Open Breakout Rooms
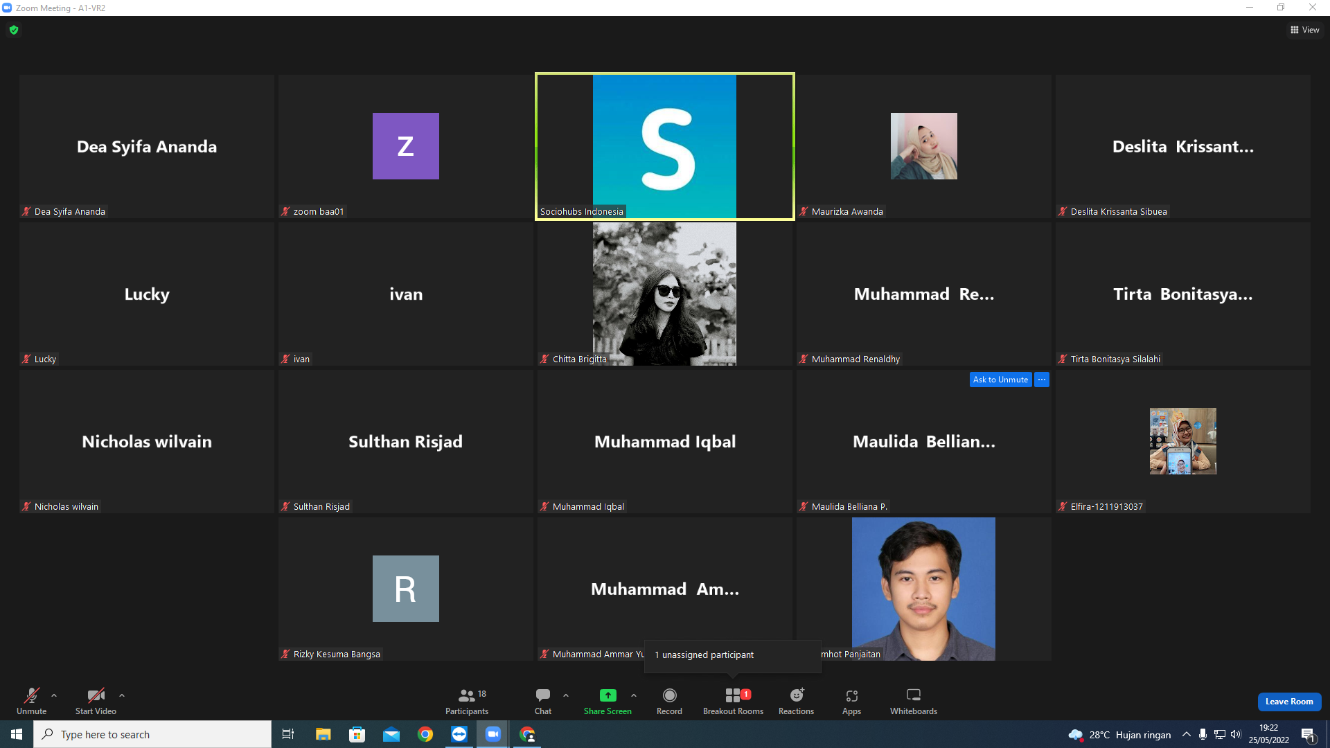 click(x=733, y=701)
